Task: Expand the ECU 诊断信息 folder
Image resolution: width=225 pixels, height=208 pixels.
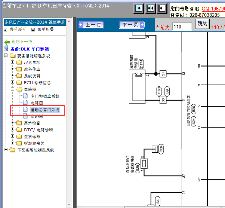Action: [12, 82]
